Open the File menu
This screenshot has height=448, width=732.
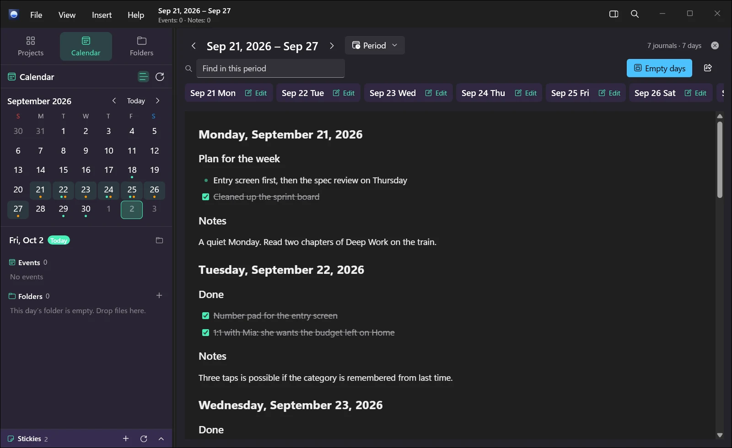coord(36,15)
